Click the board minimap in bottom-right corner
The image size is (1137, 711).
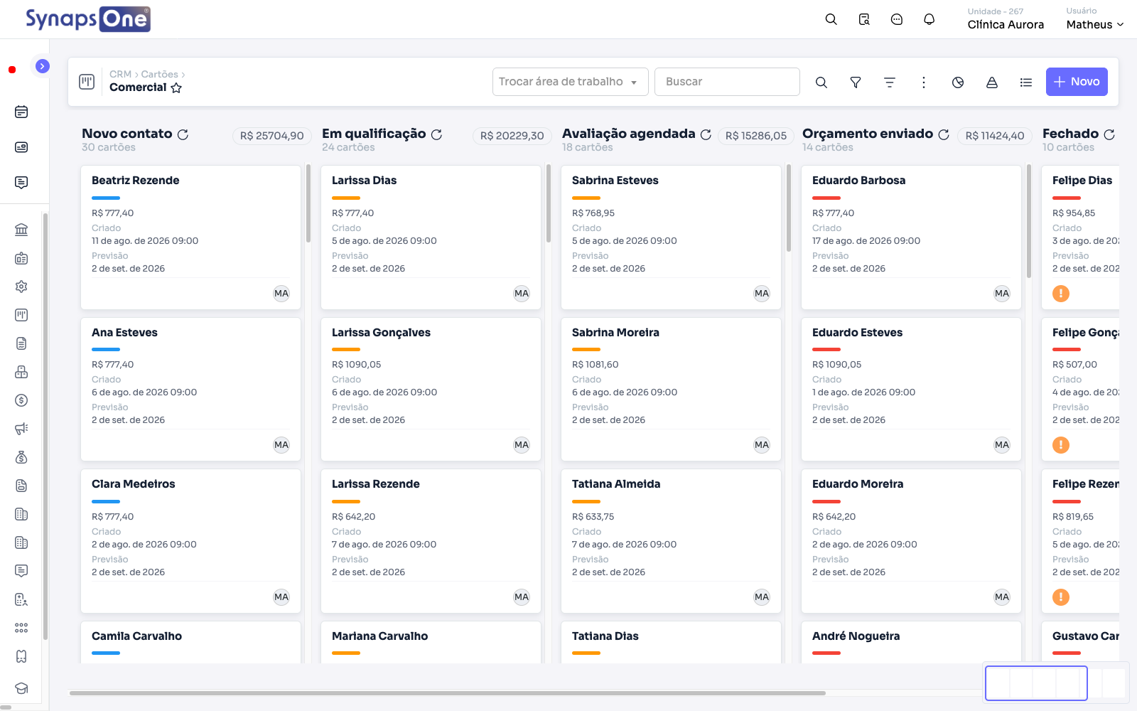1056,683
